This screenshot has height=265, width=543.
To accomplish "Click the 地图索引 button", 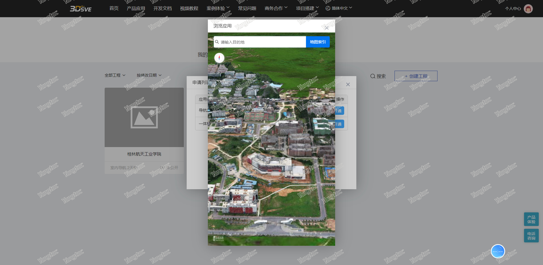I will tap(318, 42).
